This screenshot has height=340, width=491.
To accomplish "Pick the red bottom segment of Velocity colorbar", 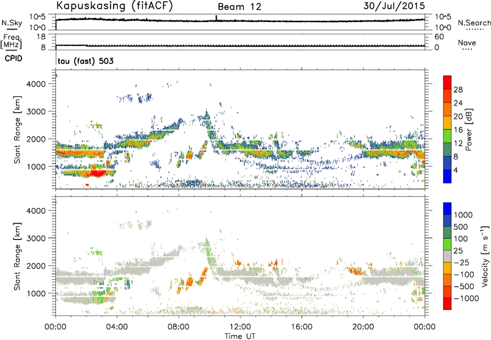I will (x=447, y=304).
